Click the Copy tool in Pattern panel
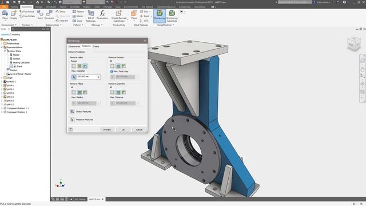This screenshot has height=206, width=366. click(77, 21)
